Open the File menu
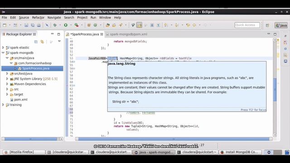 (x=4, y=18)
